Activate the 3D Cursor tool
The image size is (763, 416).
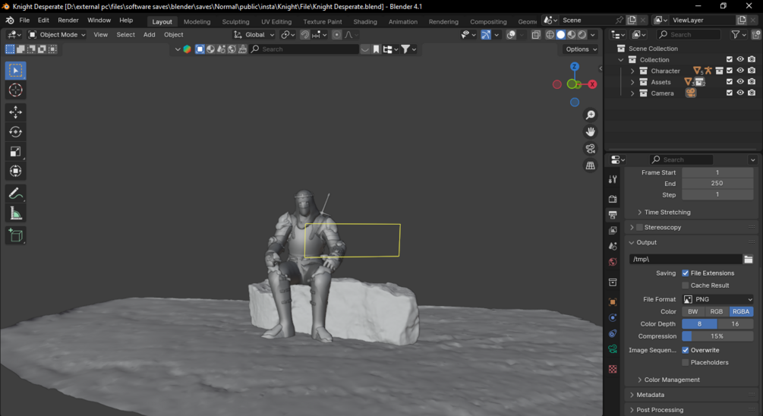coord(16,90)
